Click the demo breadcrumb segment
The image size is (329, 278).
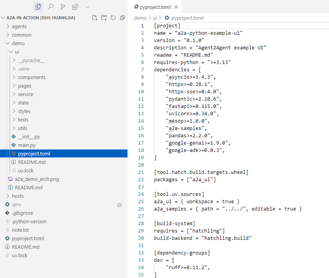140,18
